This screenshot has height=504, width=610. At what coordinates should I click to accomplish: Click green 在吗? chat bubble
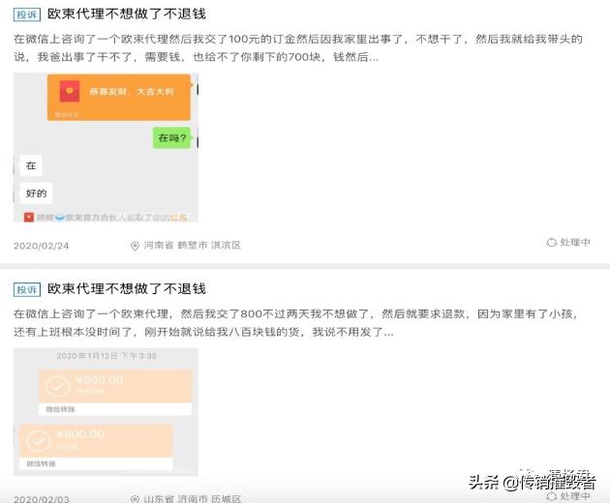pyautogui.click(x=171, y=137)
